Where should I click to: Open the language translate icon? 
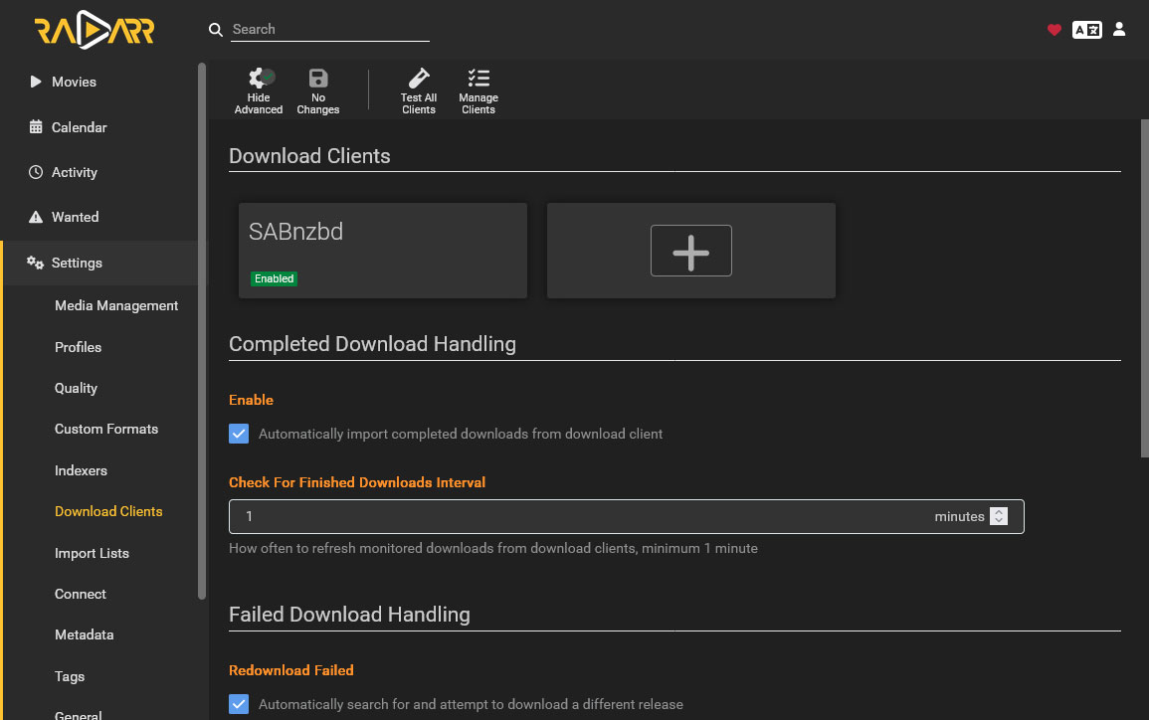[x=1086, y=29]
